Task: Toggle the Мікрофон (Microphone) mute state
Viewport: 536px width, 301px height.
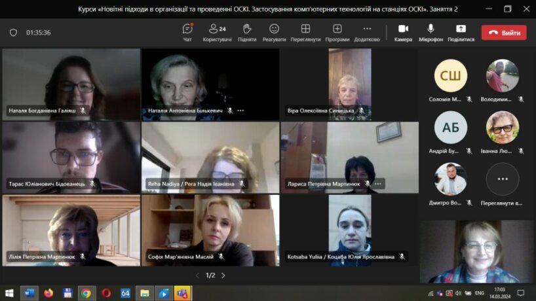Action: click(431, 32)
